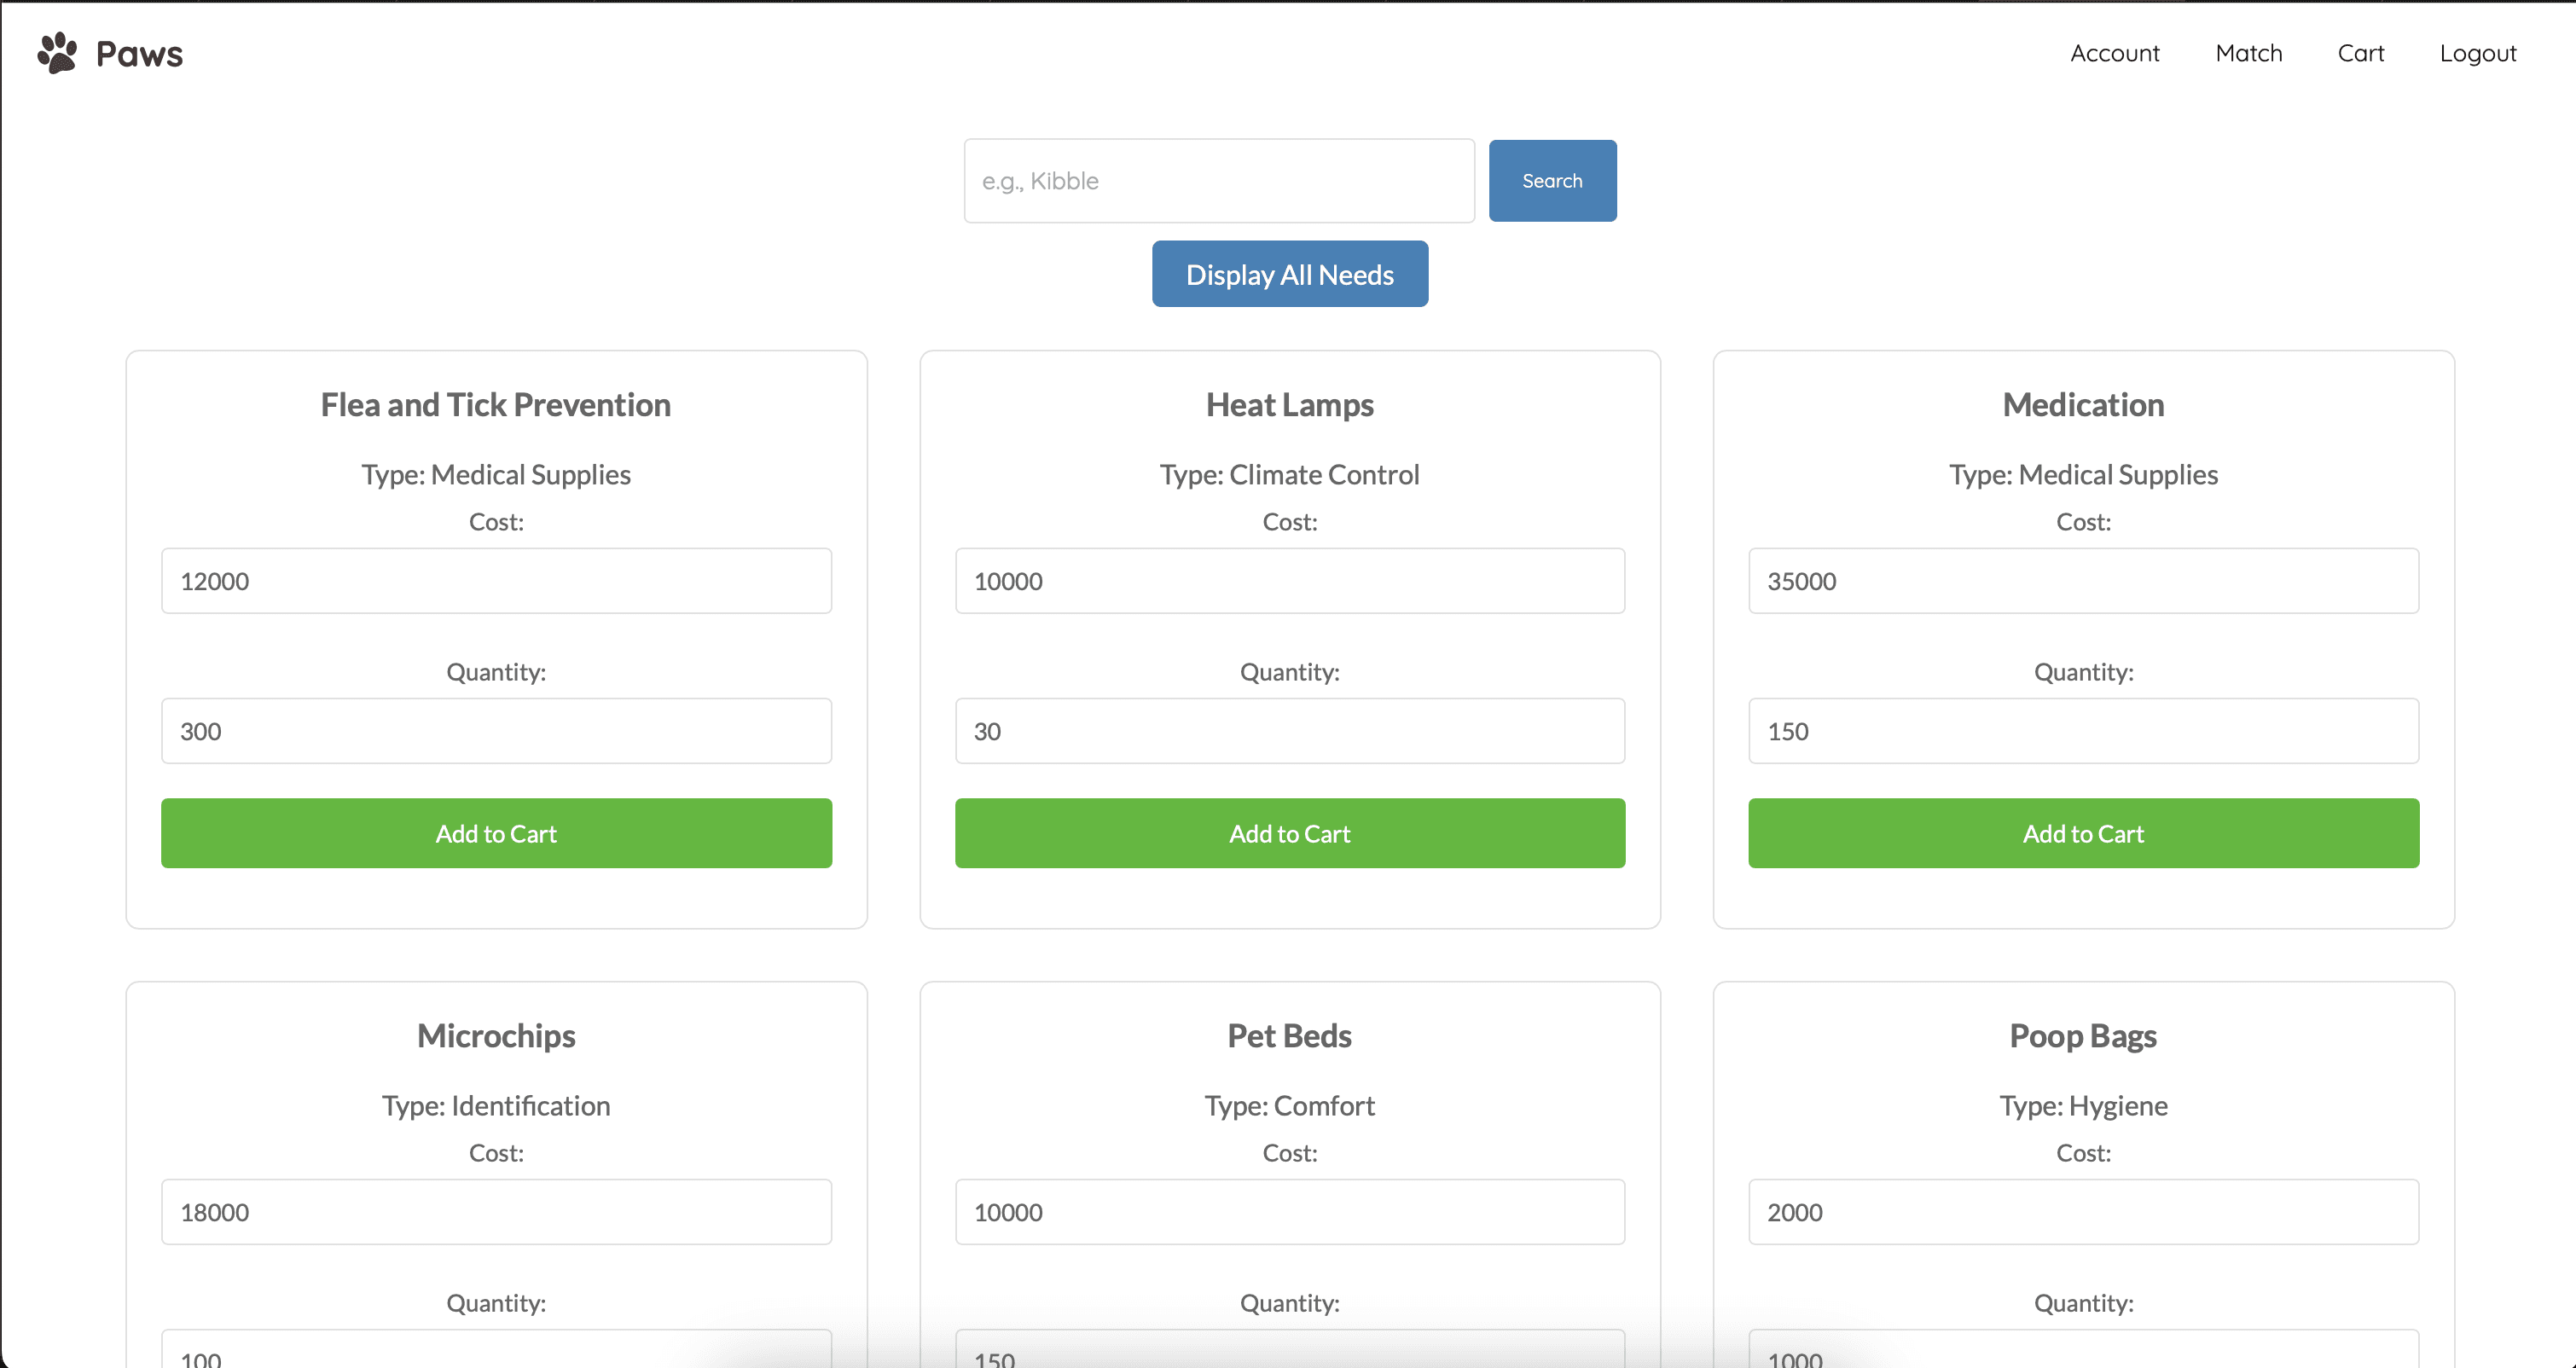Click the Type: Hygiene label

pyautogui.click(x=2083, y=1105)
